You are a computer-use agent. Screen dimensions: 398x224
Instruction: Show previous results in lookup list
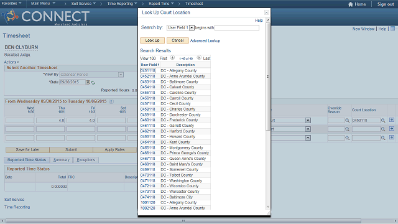point(172,58)
